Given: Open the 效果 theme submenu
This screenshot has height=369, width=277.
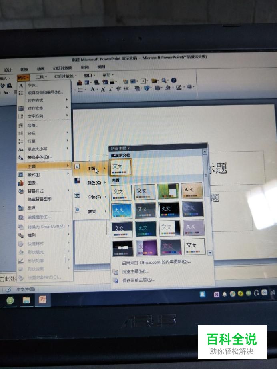Looking at the screenshot, I should point(90,212).
